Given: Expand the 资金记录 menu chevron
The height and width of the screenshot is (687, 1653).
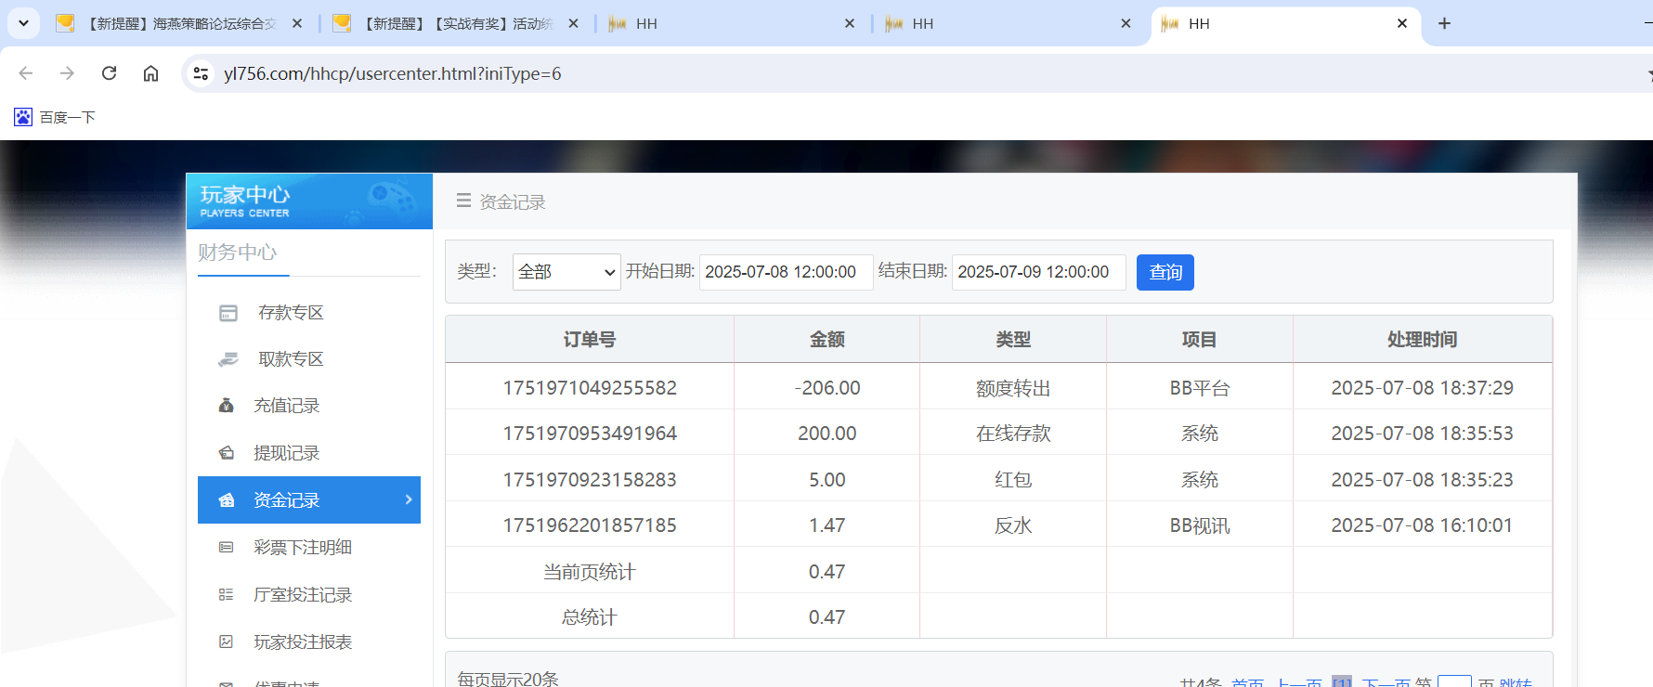Looking at the screenshot, I should pyautogui.click(x=409, y=499).
